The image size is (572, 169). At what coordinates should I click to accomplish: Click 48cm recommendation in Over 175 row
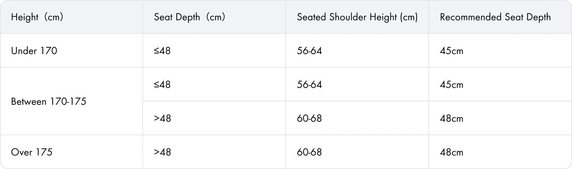(x=452, y=152)
